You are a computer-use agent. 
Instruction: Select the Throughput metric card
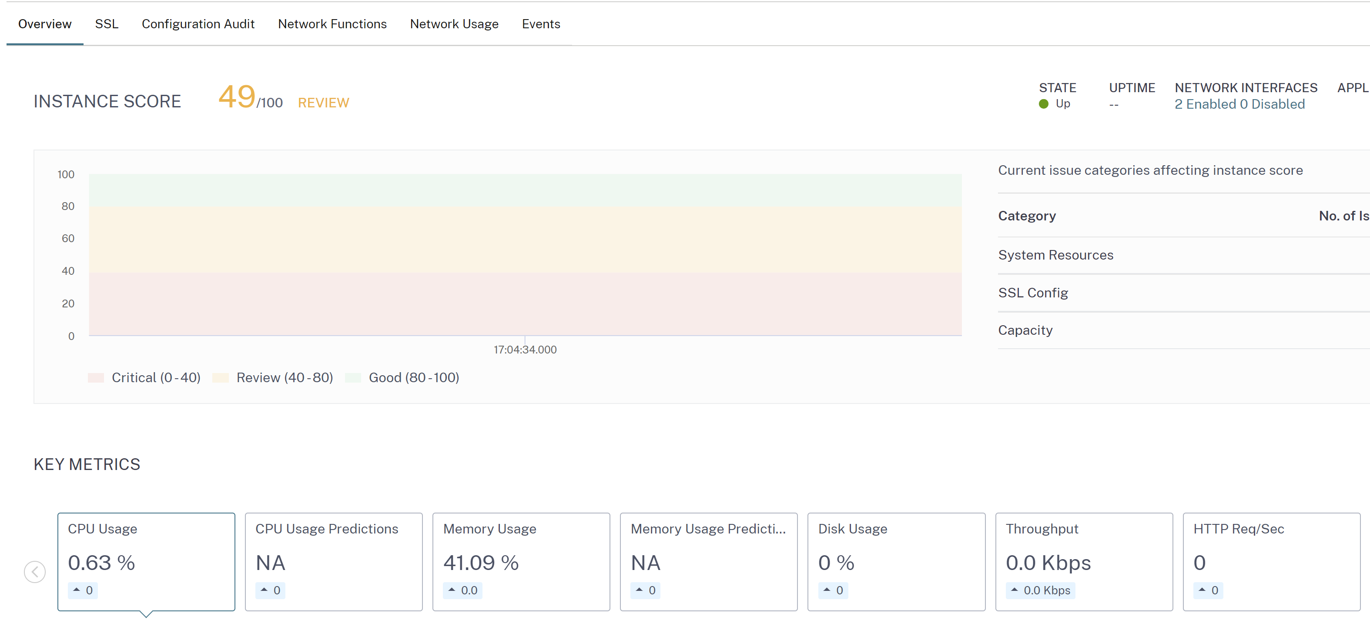[x=1084, y=562]
